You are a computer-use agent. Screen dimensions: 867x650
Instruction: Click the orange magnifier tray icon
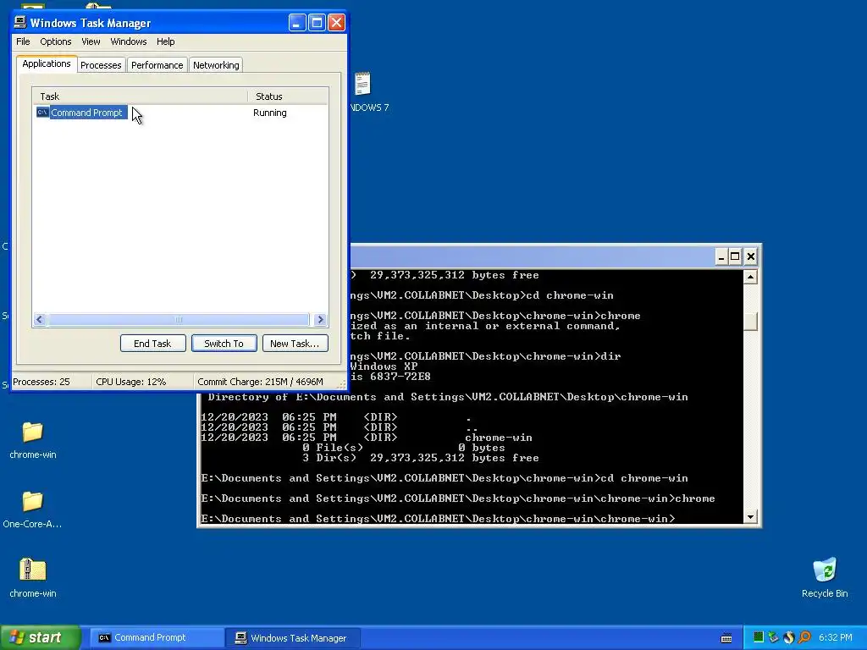click(x=804, y=637)
